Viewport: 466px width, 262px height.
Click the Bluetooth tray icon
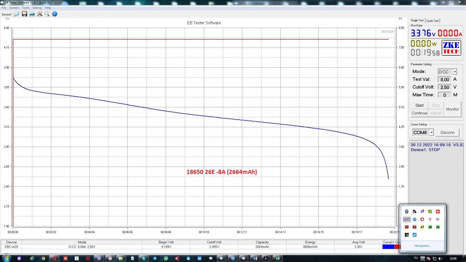click(407, 212)
